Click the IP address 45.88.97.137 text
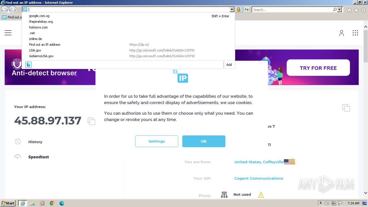The width and height of the screenshot is (368, 207). [48, 120]
